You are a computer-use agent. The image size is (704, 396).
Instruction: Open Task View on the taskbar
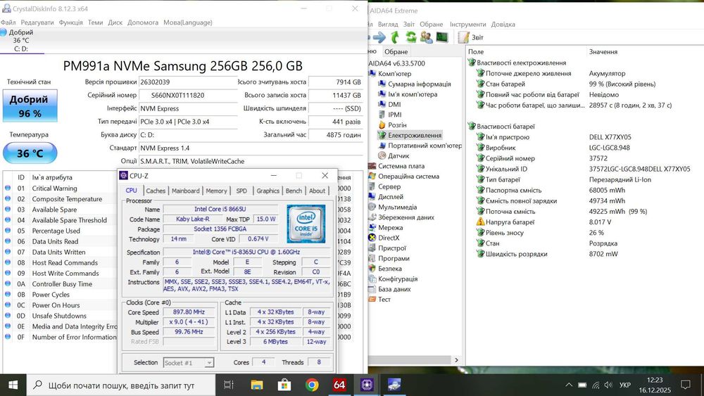click(229, 385)
